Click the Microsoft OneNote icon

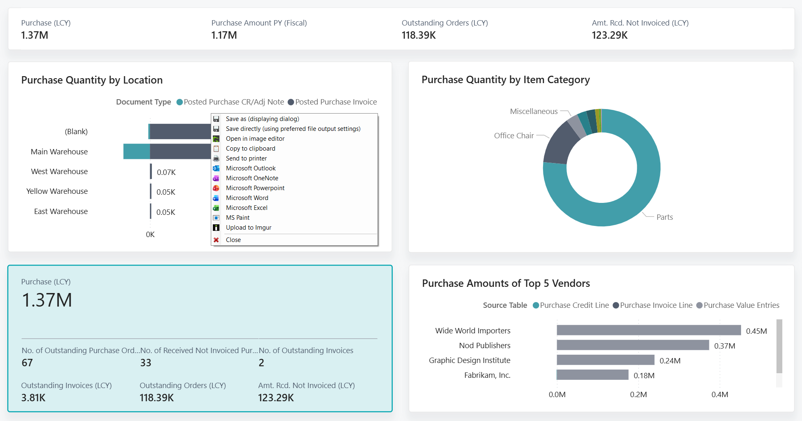click(x=216, y=178)
